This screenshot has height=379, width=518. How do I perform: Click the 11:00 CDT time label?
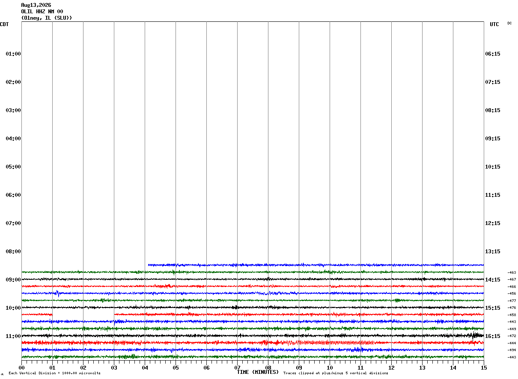click(13, 336)
